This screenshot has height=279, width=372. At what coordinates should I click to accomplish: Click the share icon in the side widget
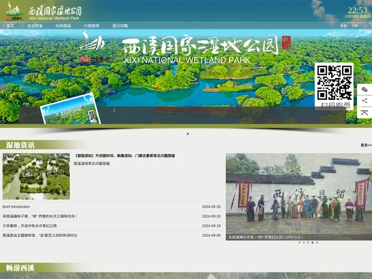pyautogui.click(x=365, y=101)
